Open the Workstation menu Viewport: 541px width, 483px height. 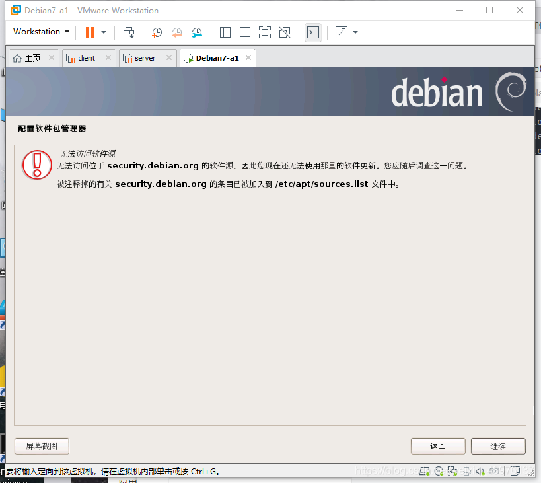pos(41,32)
